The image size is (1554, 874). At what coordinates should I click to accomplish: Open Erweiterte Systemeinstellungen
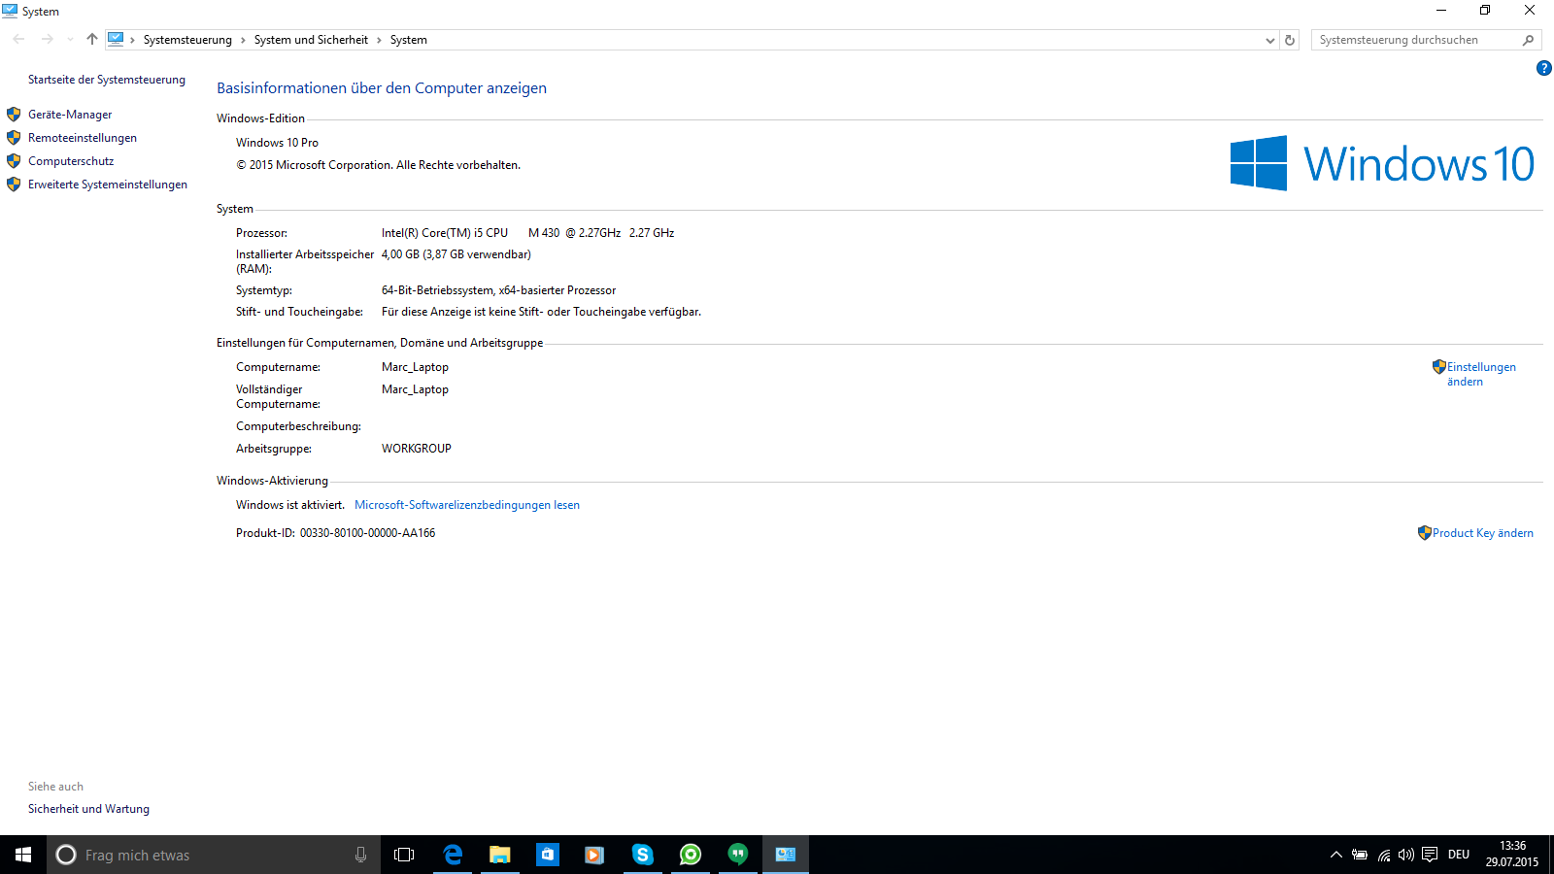click(108, 185)
